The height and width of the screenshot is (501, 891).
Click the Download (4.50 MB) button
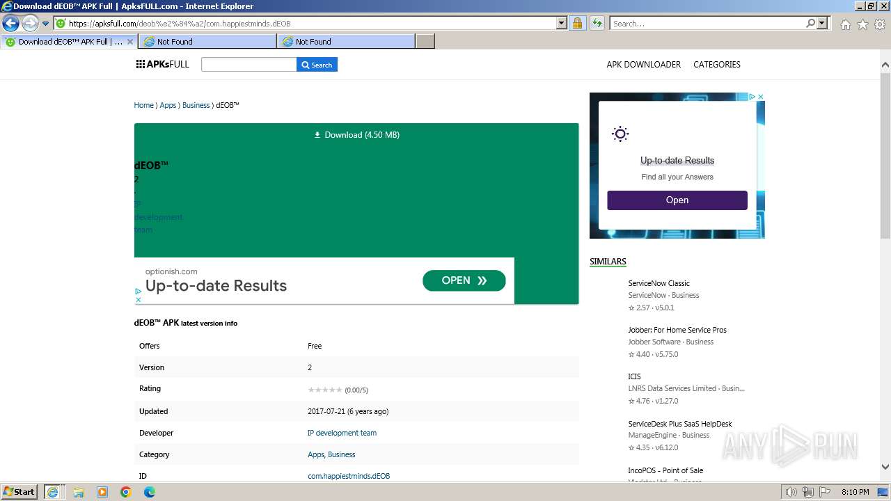tap(356, 135)
